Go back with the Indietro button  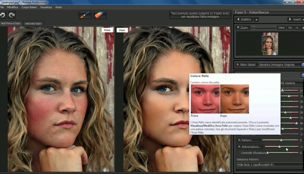pyautogui.click(x=244, y=19)
